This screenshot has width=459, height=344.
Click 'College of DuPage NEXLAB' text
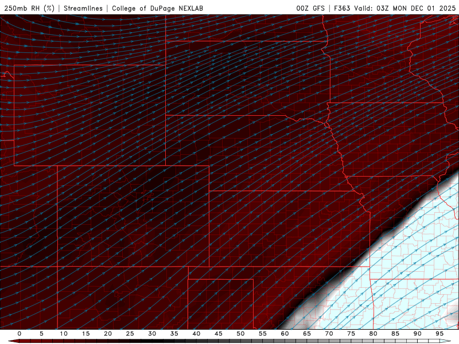(x=157, y=9)
